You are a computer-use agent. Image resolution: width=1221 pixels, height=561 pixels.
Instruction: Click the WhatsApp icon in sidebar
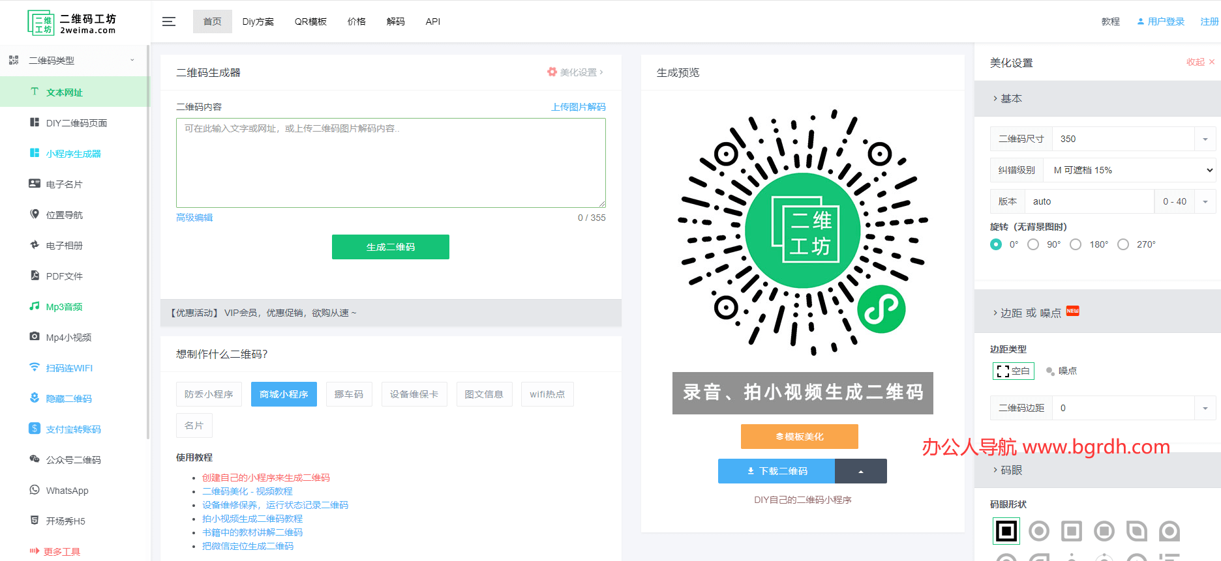tap(35, 490)
